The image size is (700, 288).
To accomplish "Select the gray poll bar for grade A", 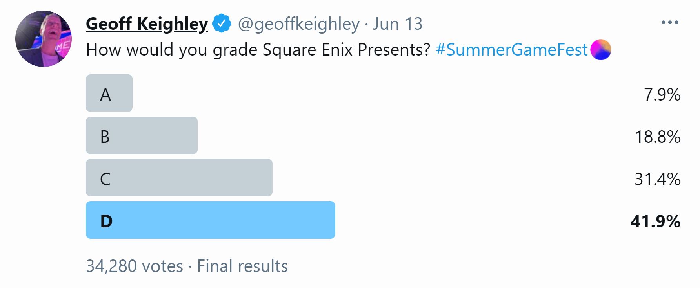I will point(109,93).
